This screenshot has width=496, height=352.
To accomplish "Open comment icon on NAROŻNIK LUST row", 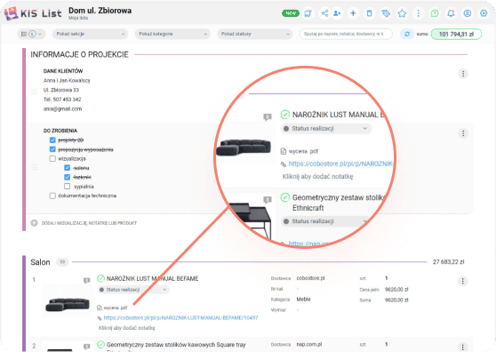I will point(87,280).
